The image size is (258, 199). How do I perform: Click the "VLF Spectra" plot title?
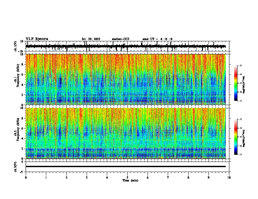point(37,39)
